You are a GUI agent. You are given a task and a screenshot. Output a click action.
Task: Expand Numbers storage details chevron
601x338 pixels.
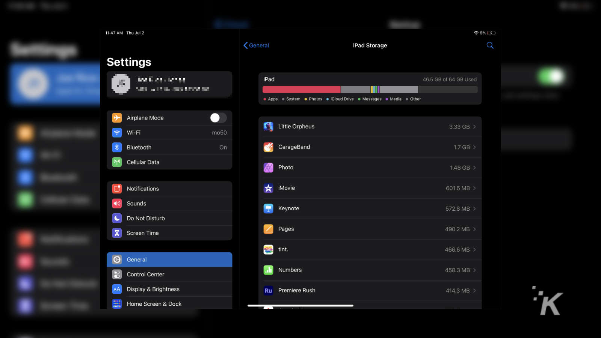click(x=474, y=270)
